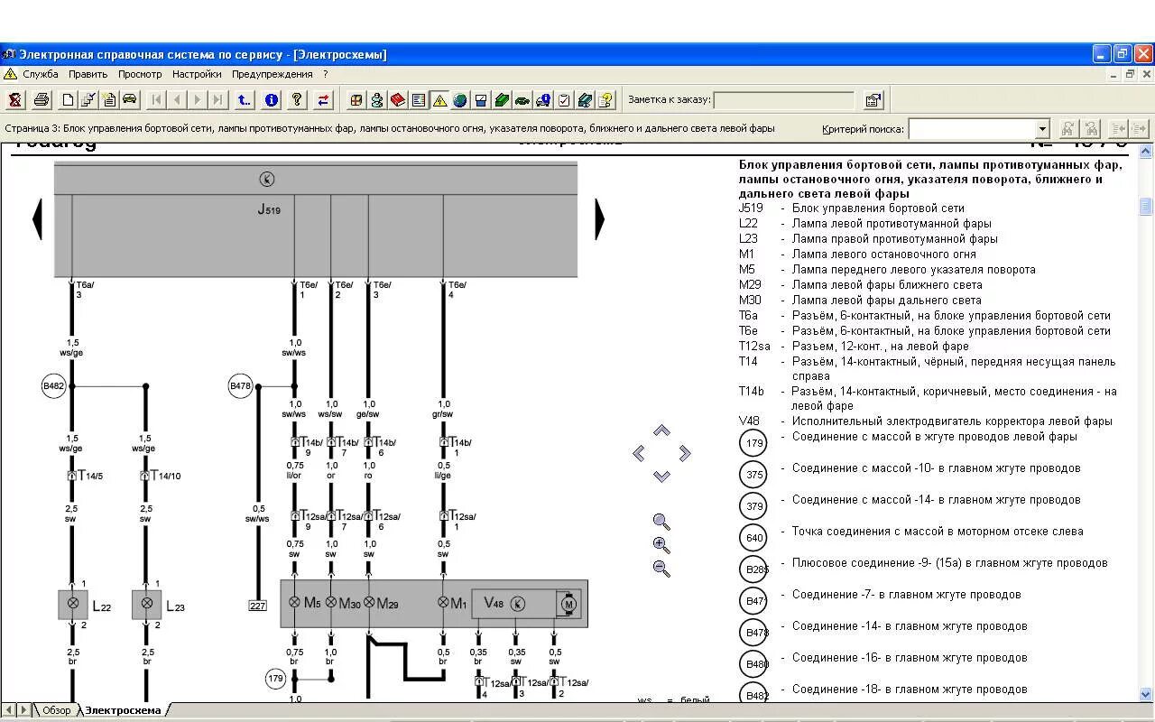Select the yellow warning triangle icon
Image resolution: width=1155 pixels, height=722 pixels.
click(x=439, y=100)
